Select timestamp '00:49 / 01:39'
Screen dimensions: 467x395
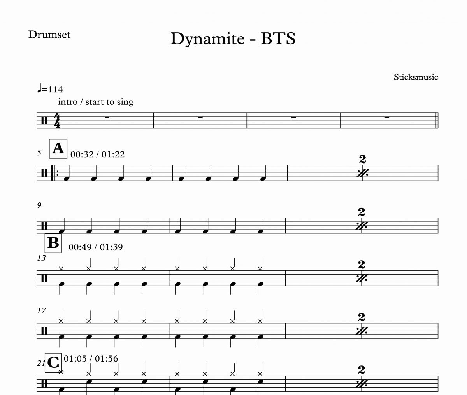pyautogui.click(x=96, y=247)
